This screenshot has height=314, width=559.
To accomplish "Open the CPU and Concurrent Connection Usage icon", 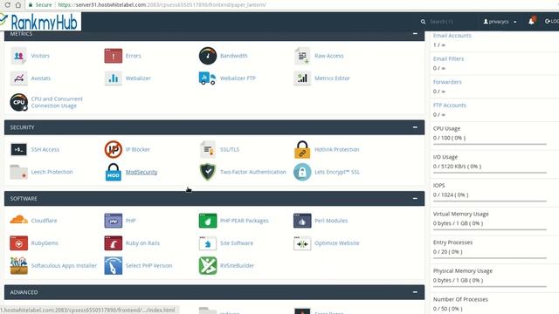I will tap(18, 102).
